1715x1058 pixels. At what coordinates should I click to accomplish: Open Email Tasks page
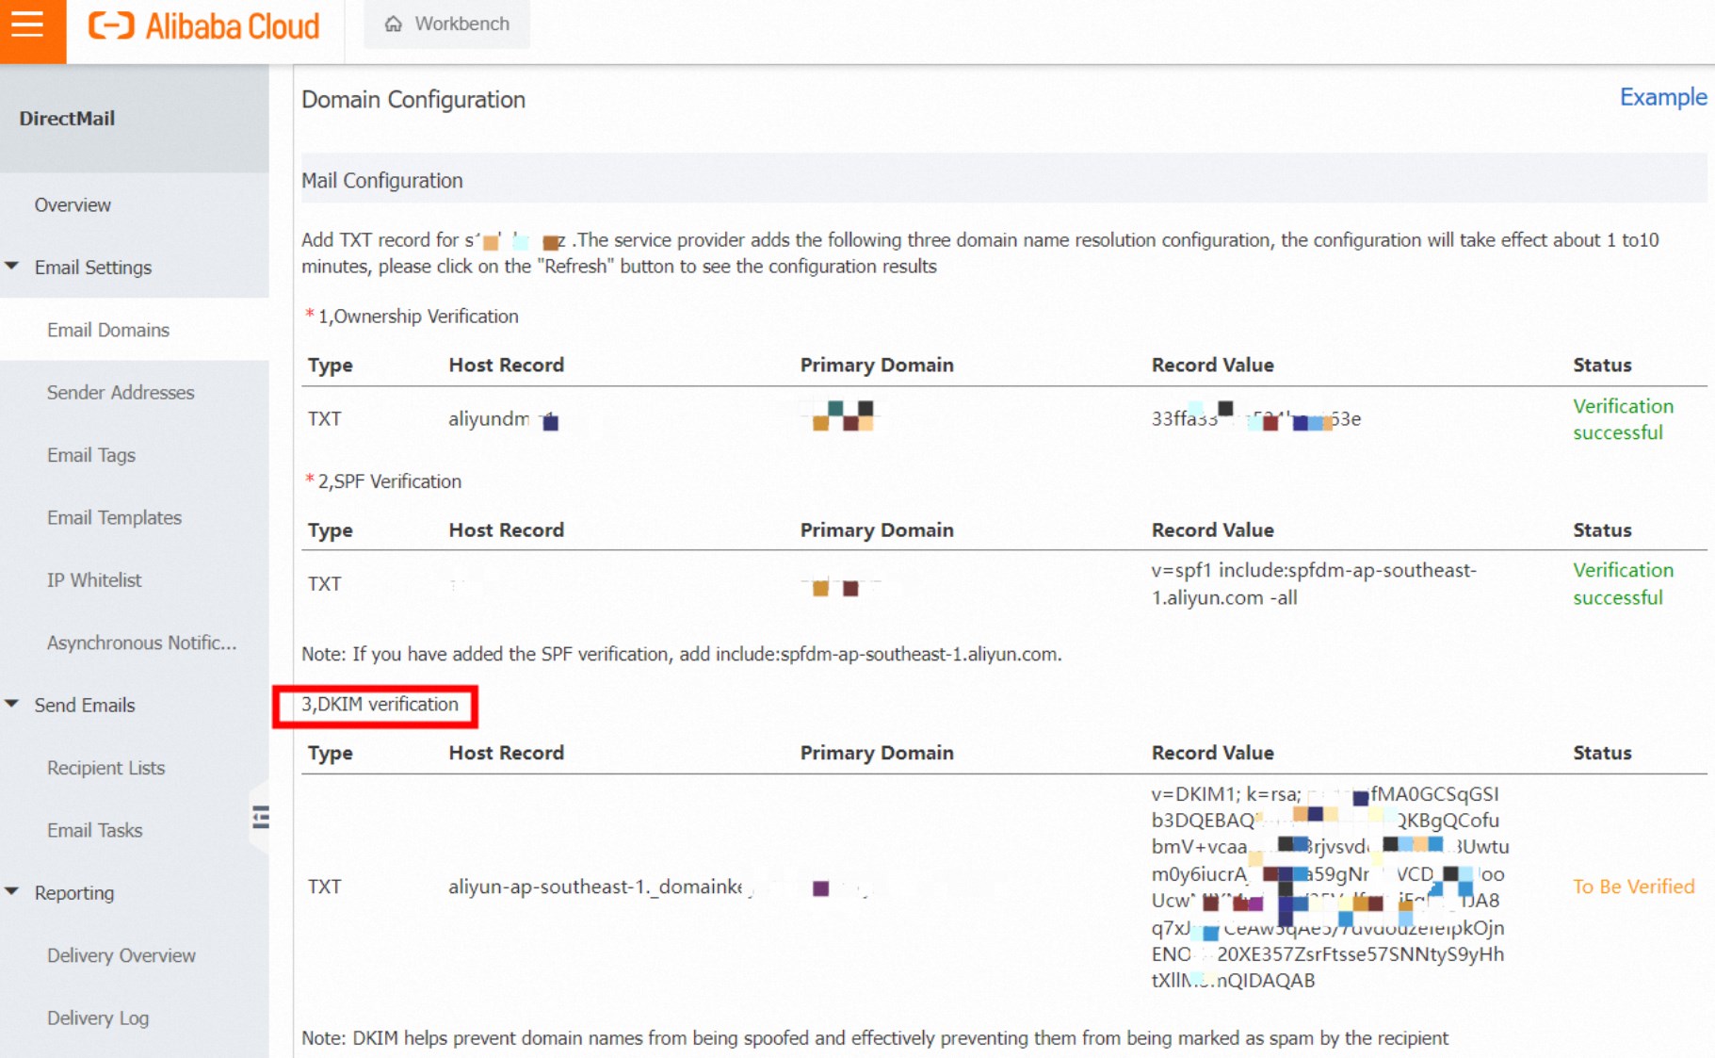pyautogui.click(x=94, y=830)
